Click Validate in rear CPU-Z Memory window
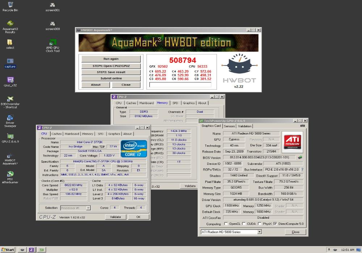Screen dimensions: 362x253 pyautogui.click(x=189, y=186)
